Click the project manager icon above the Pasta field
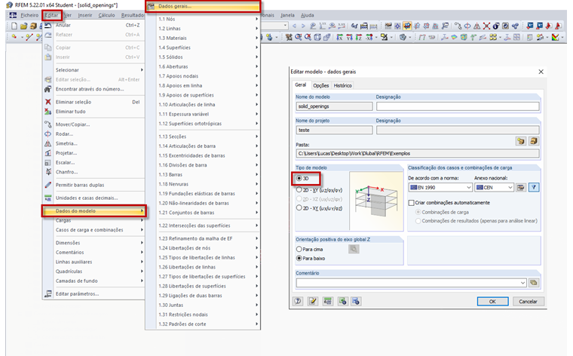 click(534, 141)
